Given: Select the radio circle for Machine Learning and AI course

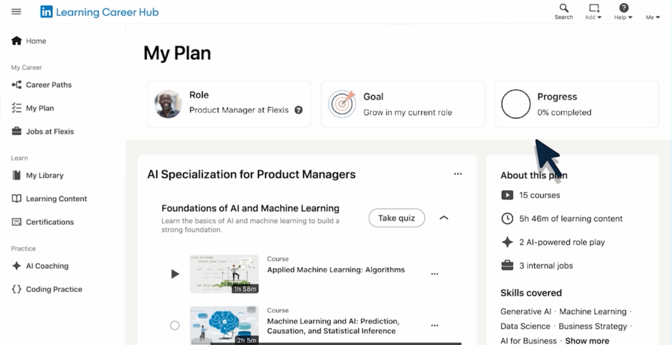Looking at the screenshot, I should tap(175, 325).
